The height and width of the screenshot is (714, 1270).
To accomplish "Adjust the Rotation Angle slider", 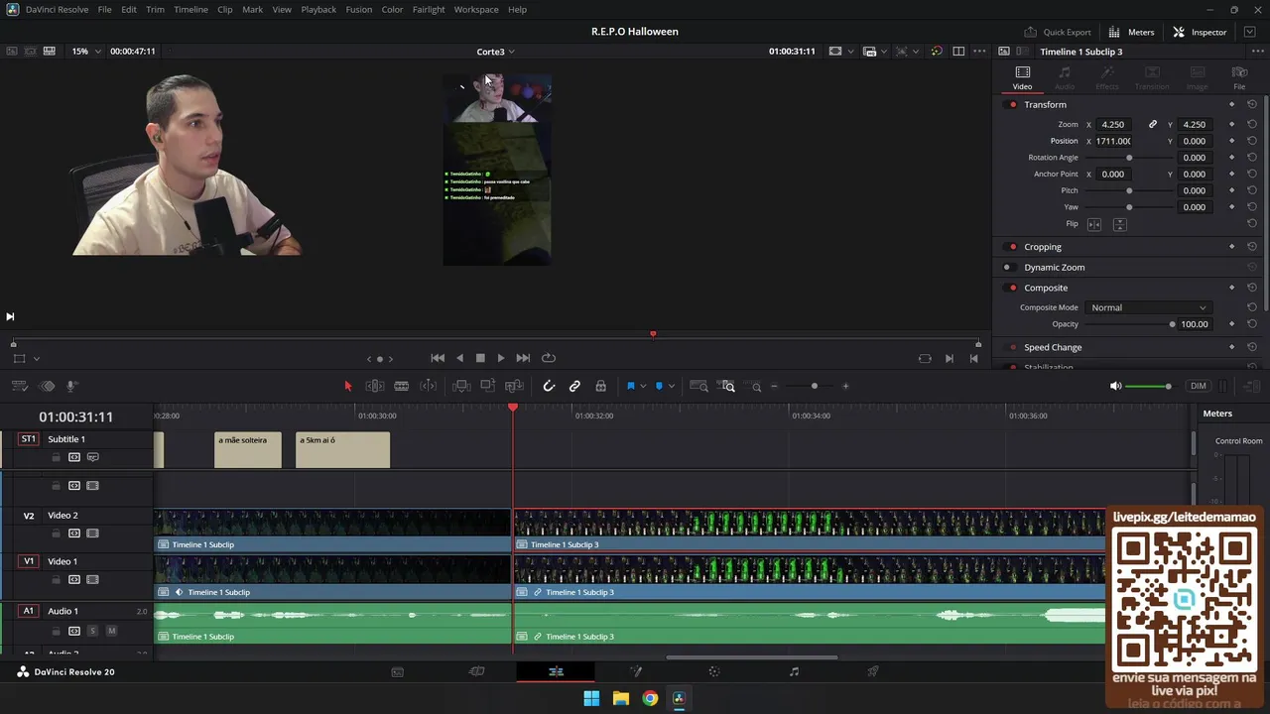I will pos(1129,158).
